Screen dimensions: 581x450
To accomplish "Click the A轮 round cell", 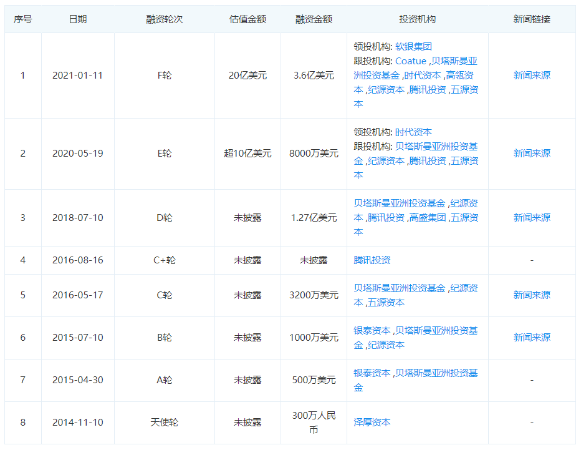I will [x=165, y=380].
